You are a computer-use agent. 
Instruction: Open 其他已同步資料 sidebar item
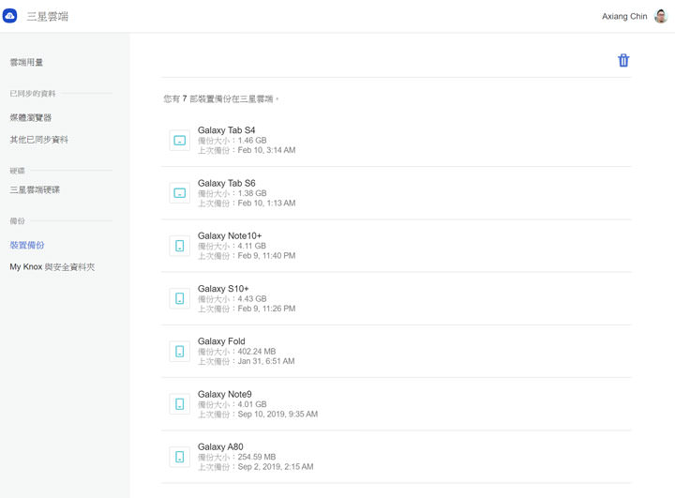pos(38,140)
